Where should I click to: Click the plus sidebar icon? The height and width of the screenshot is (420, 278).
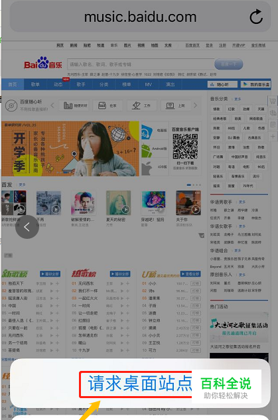point(273,136)
